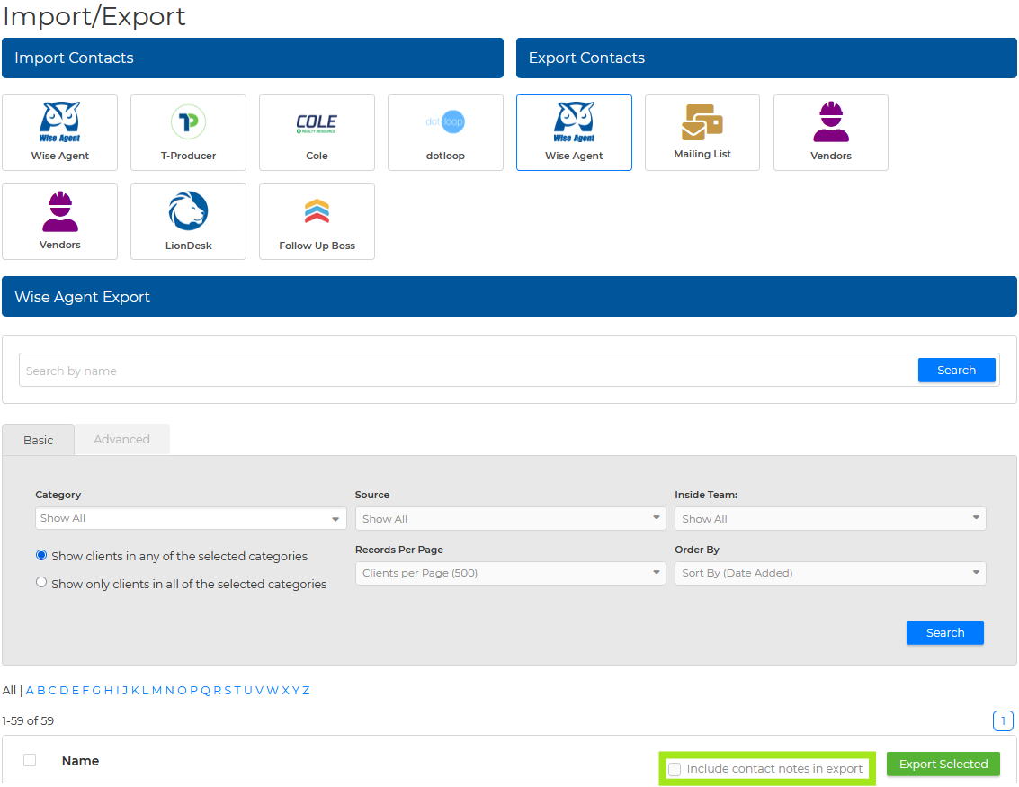Filter contacts by letter D

tap(64, 690)
